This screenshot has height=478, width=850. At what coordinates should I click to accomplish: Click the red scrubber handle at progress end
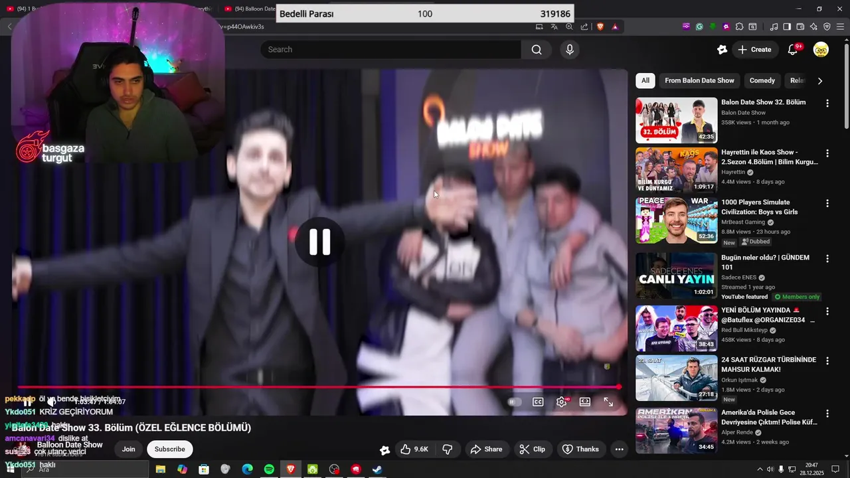click(619, 387)
